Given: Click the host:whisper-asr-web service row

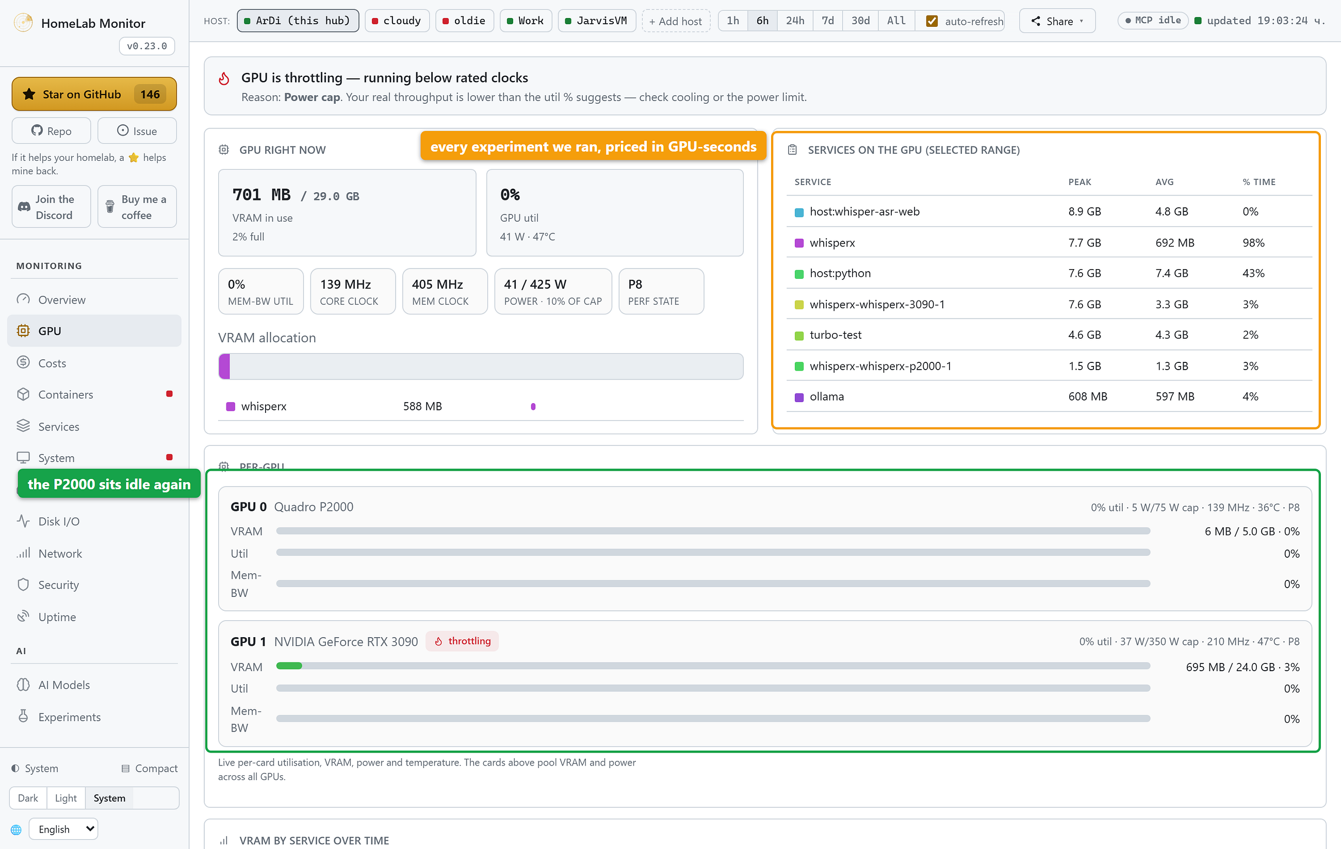Looking at the screenshot, I should 1049,211.
